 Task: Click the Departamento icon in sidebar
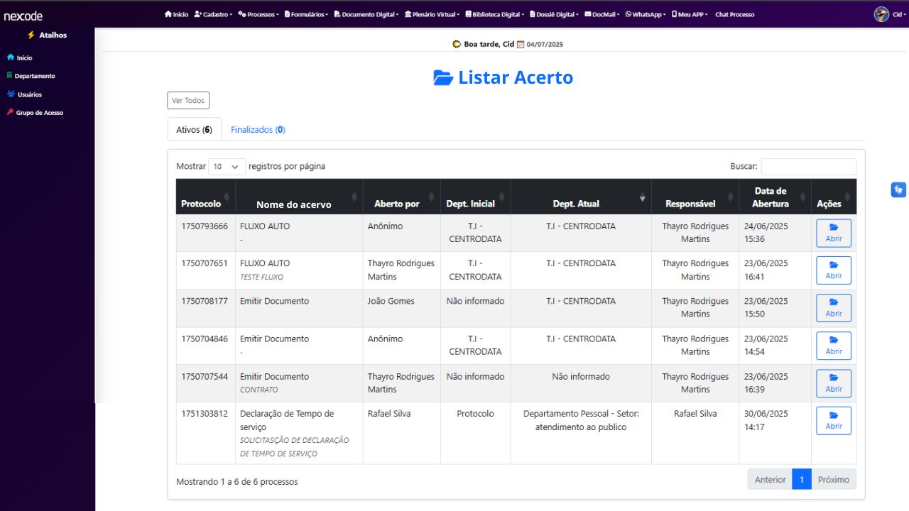tap(9, 76)
